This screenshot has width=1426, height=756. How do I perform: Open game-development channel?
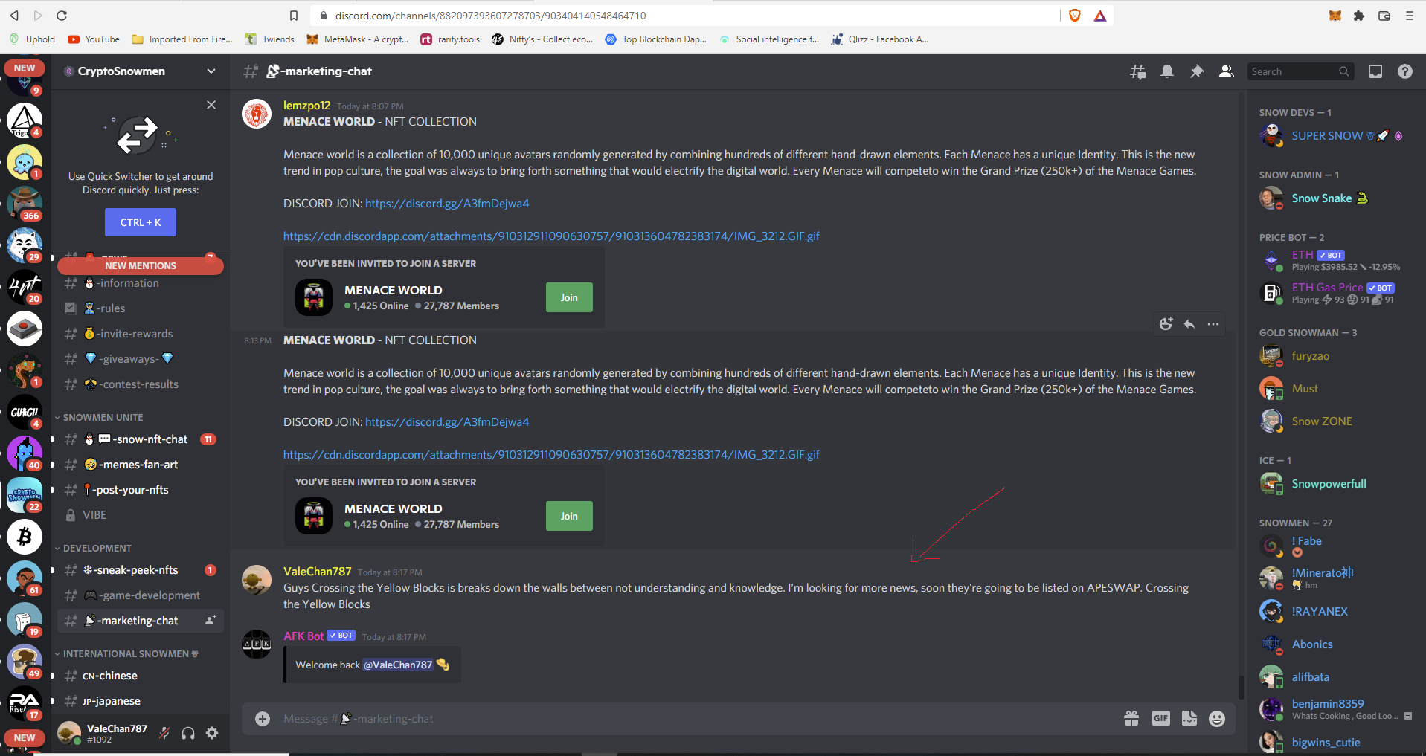tap(141, 595)
